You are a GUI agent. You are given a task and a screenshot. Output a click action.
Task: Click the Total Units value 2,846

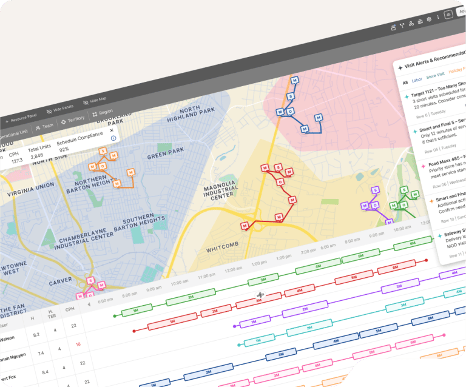(x=37, y=156)
